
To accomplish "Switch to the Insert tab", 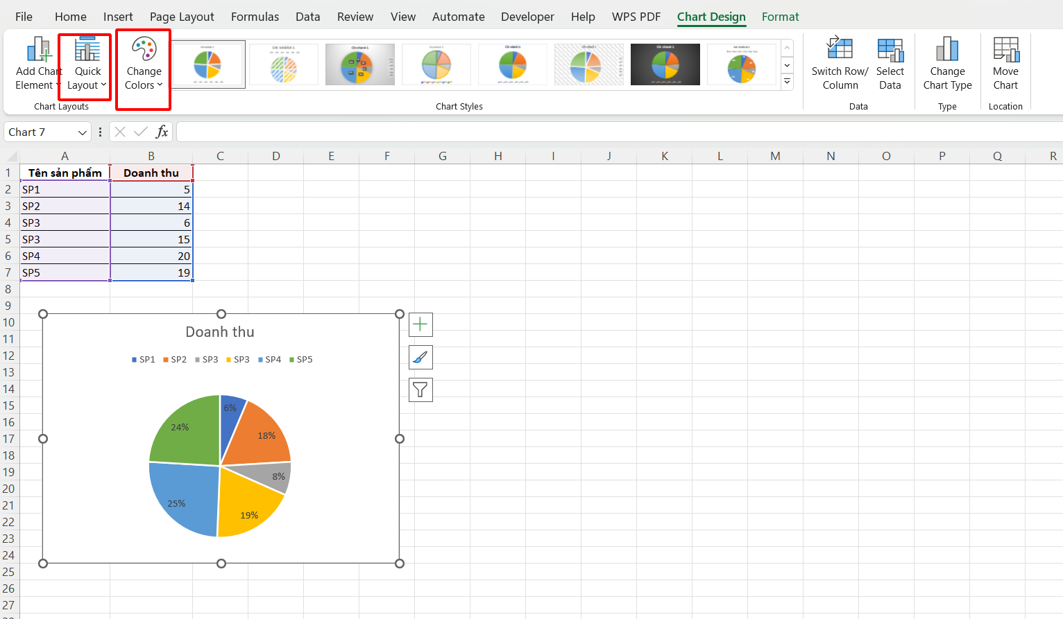I will click(x=118, y=17).
